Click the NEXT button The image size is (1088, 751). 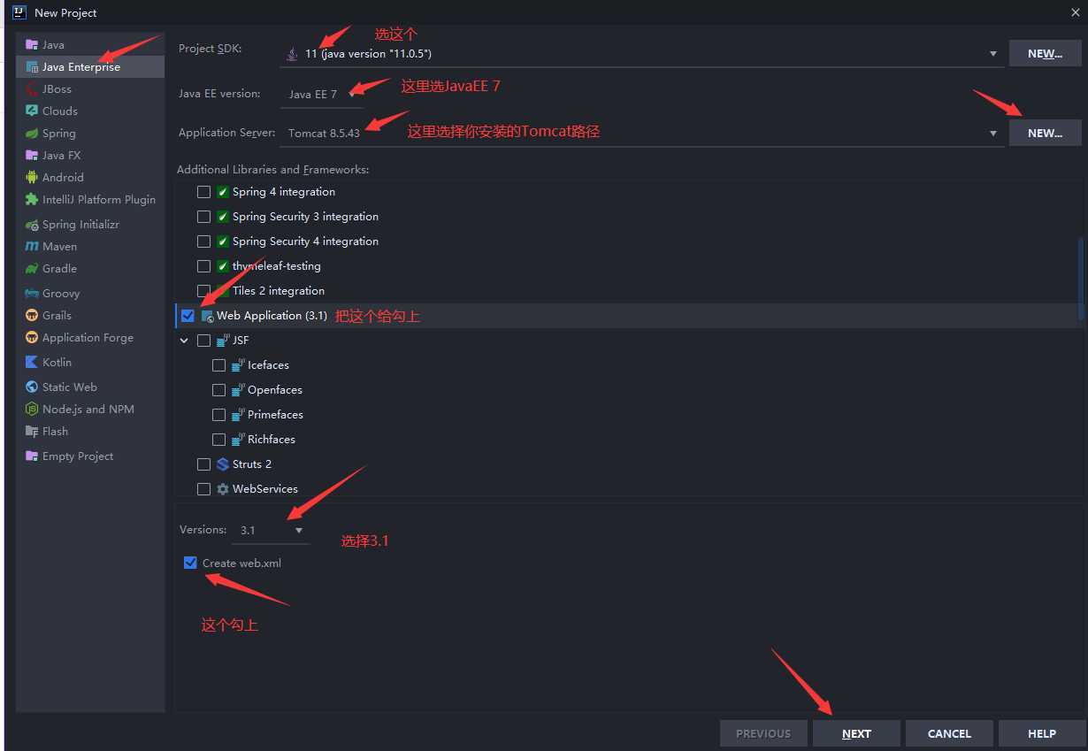856,733
